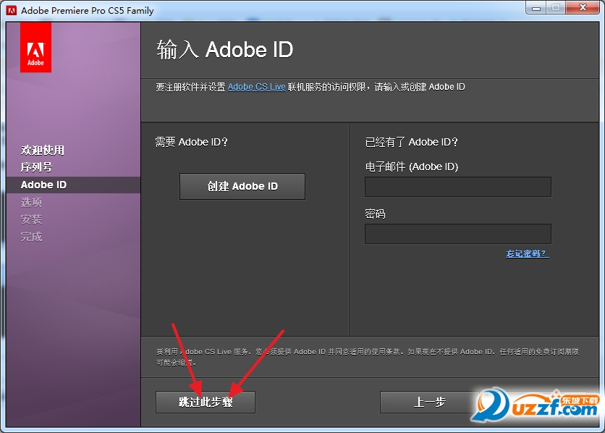This screenshot has width=605, height=433.
Task: Focus the 密码 password field
Action: coord(458,234)
